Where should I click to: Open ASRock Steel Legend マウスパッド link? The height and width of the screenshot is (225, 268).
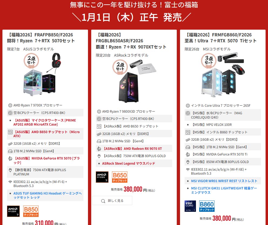click(128, 163)
